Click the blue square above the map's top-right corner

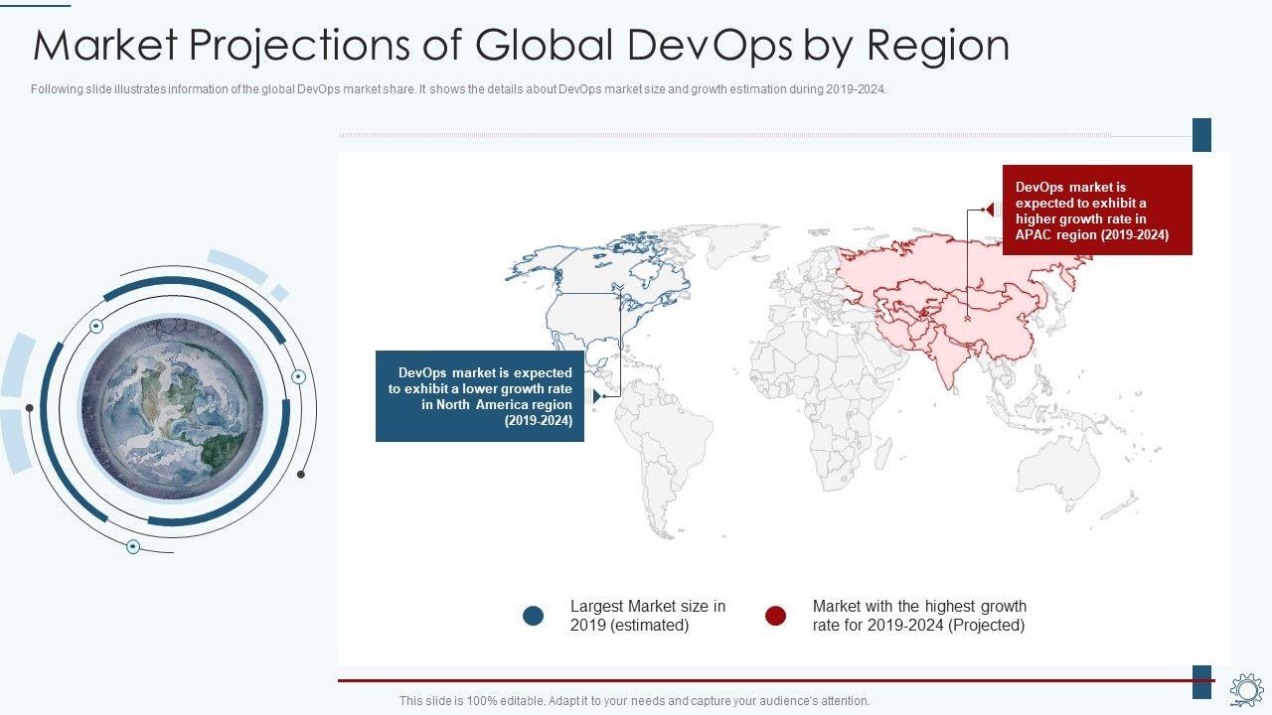tap(1201, 135)
